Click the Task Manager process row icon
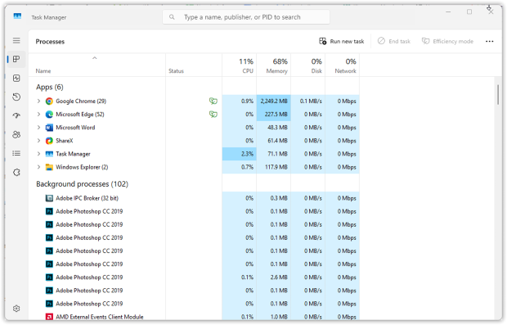Image resolution: width=507 pixels, height=325 pixels. pyautogui.click(x=49, y=154)
